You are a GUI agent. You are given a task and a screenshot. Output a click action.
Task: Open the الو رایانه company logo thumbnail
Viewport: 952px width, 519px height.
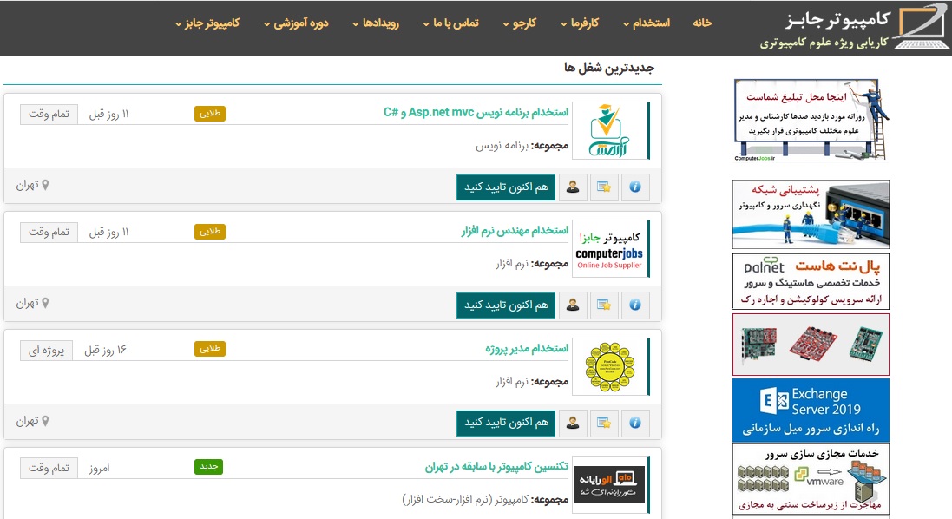(609, 484)
